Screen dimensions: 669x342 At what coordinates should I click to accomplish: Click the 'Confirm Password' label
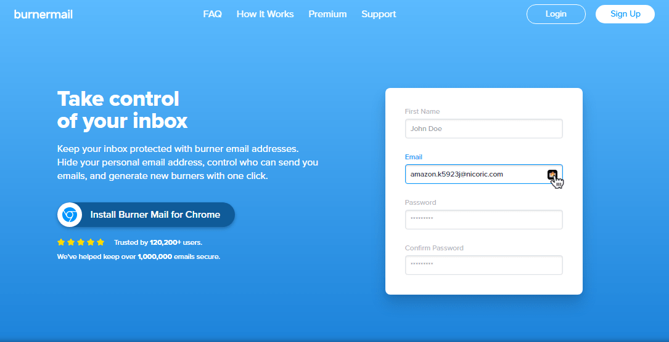point(434,248)
